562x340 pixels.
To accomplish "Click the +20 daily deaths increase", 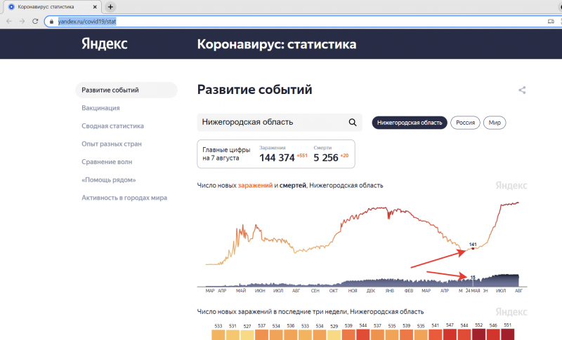I will [x=344, y=156].
